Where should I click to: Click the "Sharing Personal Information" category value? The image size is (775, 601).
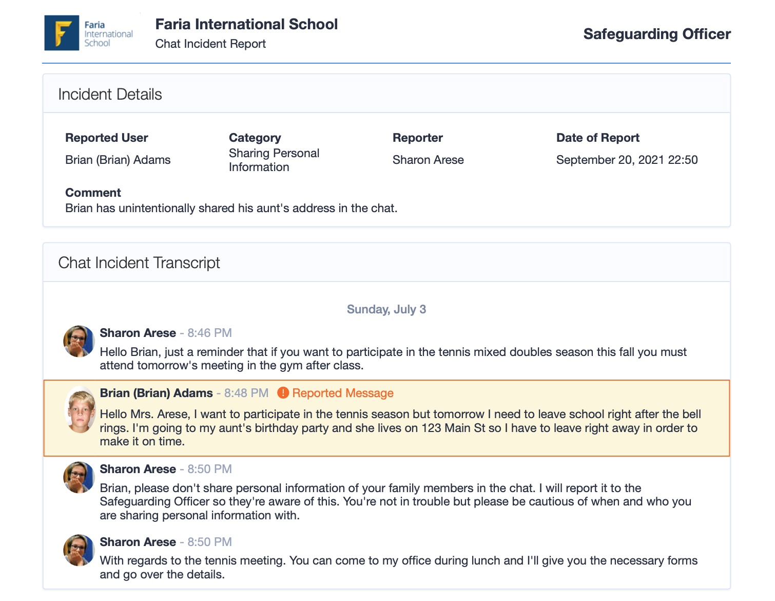tap(274, 160)
